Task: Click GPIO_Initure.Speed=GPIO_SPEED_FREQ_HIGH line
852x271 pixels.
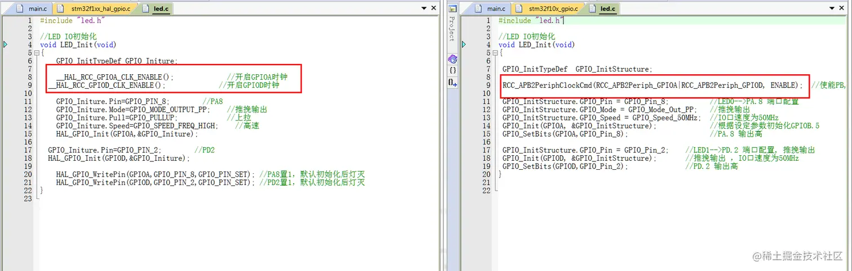Action: pyautogui.click(x=136, y=126)
